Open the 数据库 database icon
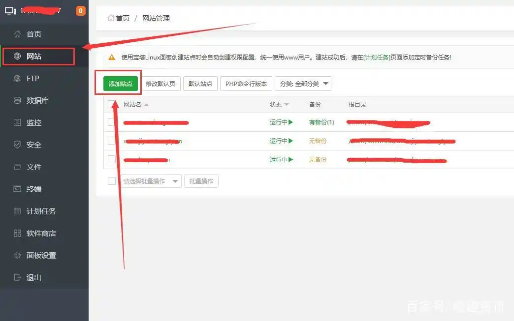The height and width of the screenshot is (321, 514). (18, 101)
